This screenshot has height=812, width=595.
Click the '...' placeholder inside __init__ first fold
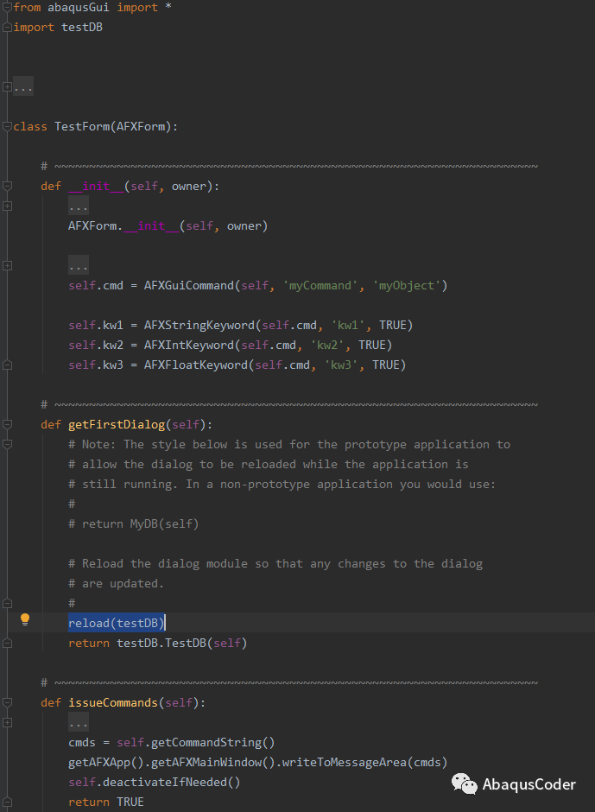pyautogui.click(x=79, y=206)
